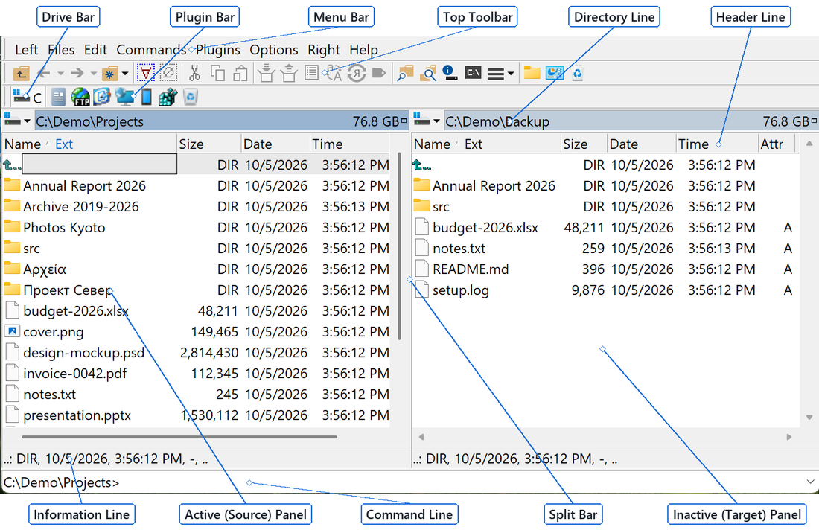Click the scissors cut icon

click(194, 73)
